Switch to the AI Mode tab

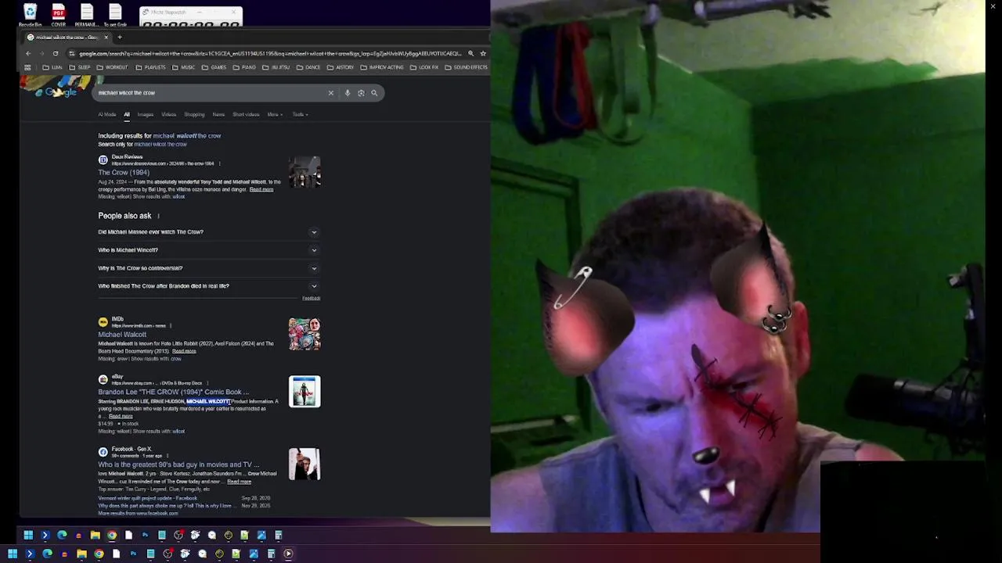tap(107, 115)
